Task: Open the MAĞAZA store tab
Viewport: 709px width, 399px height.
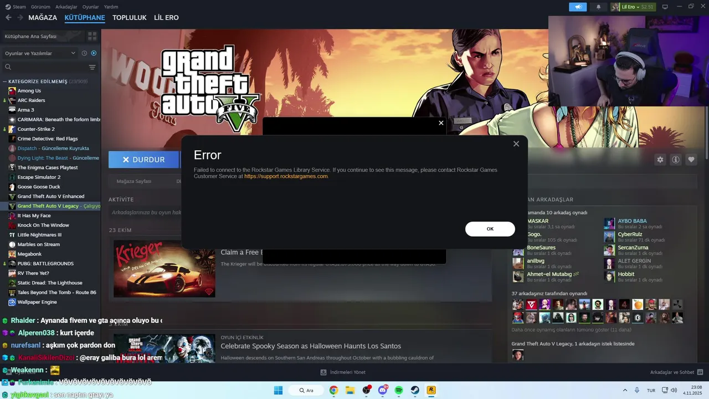Action: 43,18
